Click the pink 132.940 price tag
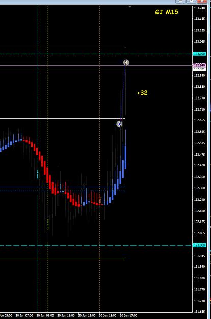Image resolution: width=211 pixels, height=319 pixels. pyautogui.click(x=199, y=65)
